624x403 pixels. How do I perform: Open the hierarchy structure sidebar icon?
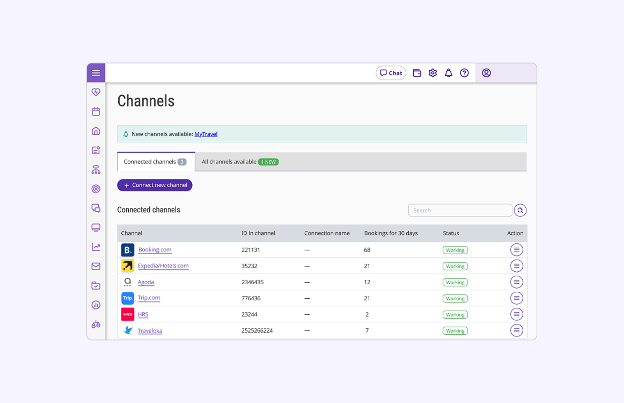point(96,169)
